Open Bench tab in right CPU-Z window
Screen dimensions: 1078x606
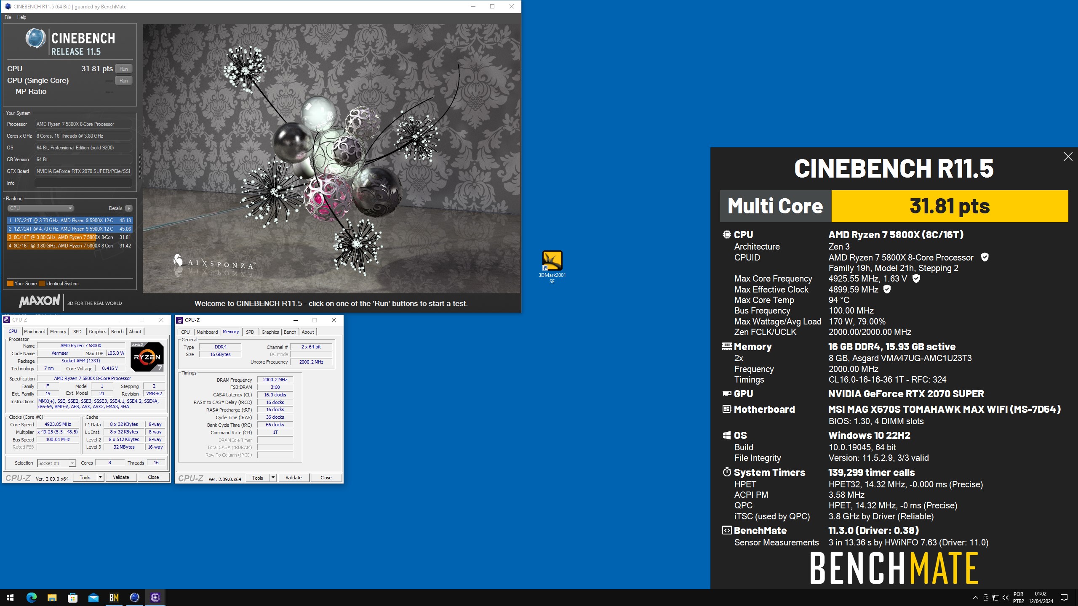(290, 332)
